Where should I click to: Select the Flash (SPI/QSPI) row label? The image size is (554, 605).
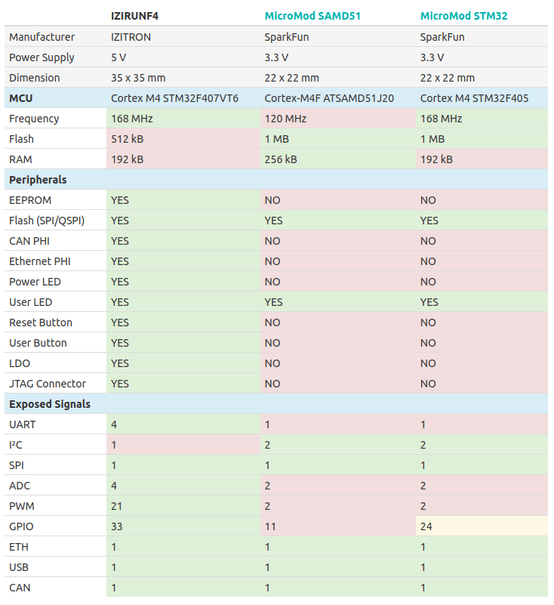[x=47, y=221]
